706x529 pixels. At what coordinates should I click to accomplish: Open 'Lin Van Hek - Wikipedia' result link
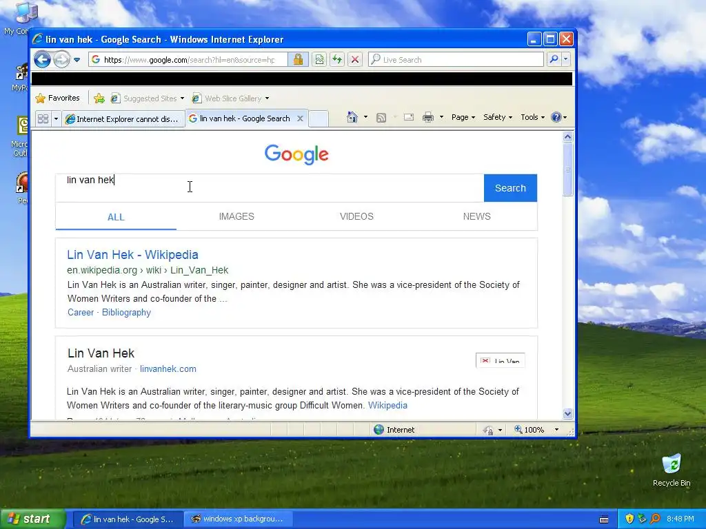coord(133,255)
